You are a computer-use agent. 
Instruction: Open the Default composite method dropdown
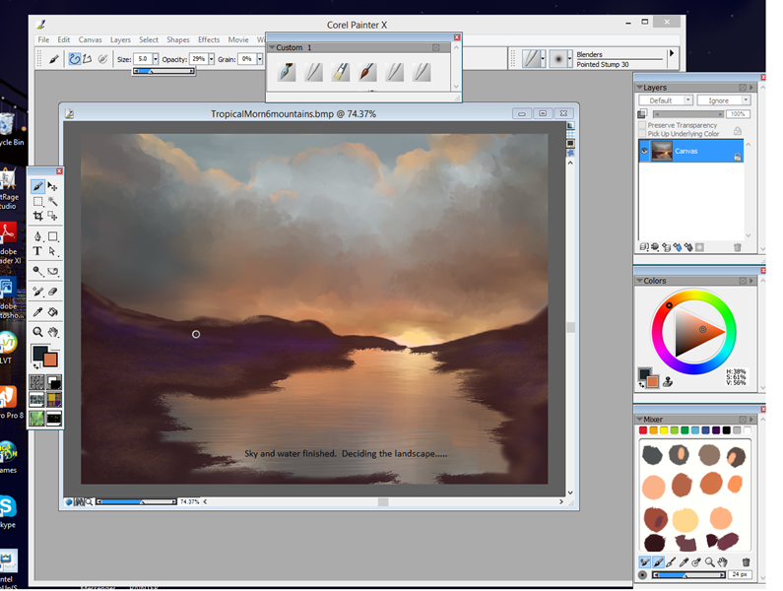(x=665, y=100)
